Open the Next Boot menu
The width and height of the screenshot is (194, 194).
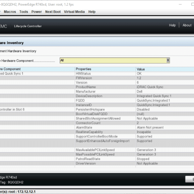53,12
